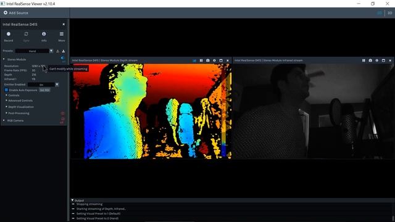Take a snapshot of the Depth stream
395x222 pixels.
click(x=208, y=60)
